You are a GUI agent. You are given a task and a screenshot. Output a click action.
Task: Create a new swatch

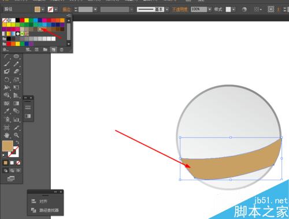click(x=53, y=50)
